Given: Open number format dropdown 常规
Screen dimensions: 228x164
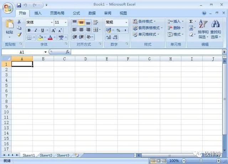Looking at the screenshot, I should point(126,22).
